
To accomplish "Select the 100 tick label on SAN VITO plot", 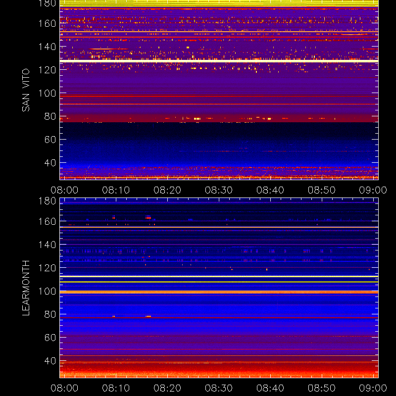I will [47, 93].
